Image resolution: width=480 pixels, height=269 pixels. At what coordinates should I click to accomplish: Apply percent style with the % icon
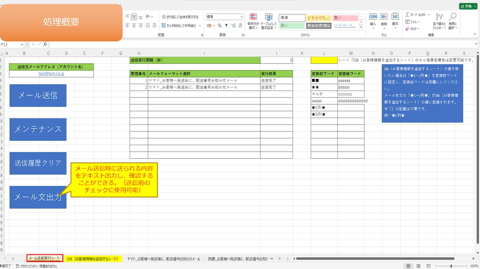click(220, 26)
